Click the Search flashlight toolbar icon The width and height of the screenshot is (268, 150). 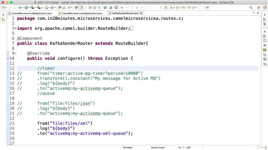coord(69,7)
